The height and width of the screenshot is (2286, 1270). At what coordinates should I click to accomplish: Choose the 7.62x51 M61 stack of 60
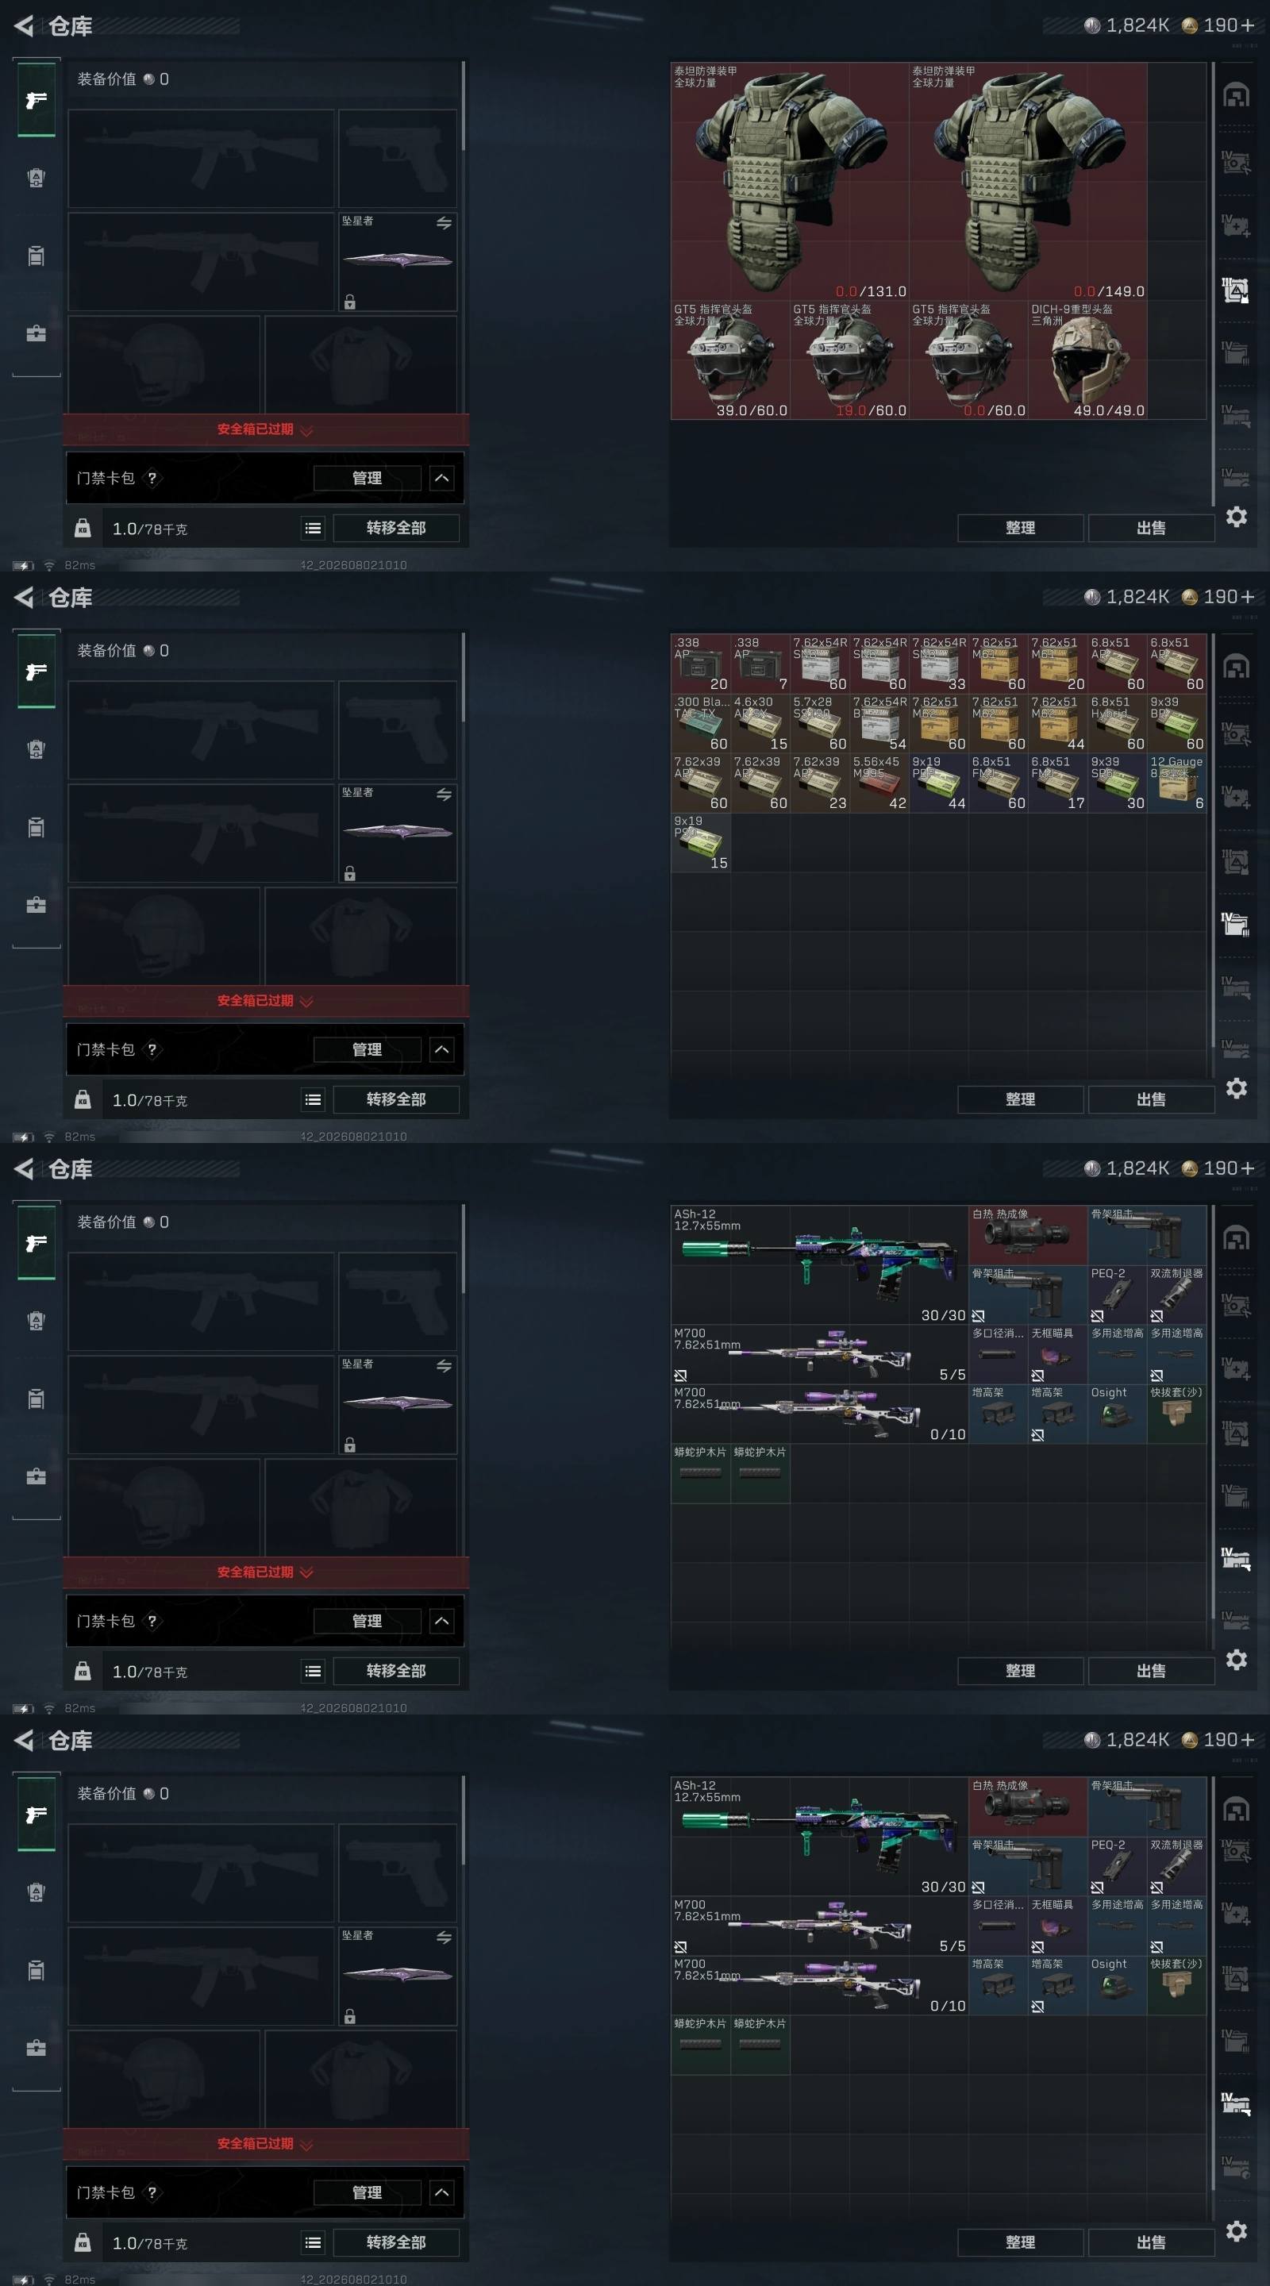[999, 664]
